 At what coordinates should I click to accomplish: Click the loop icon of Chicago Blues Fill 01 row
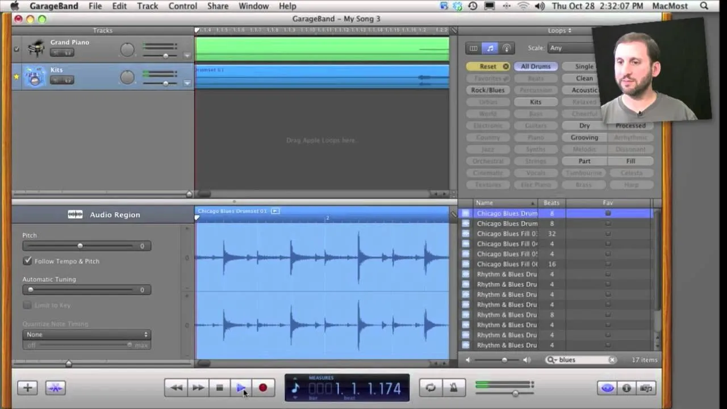pyautogui.click(x=466, y=233)
